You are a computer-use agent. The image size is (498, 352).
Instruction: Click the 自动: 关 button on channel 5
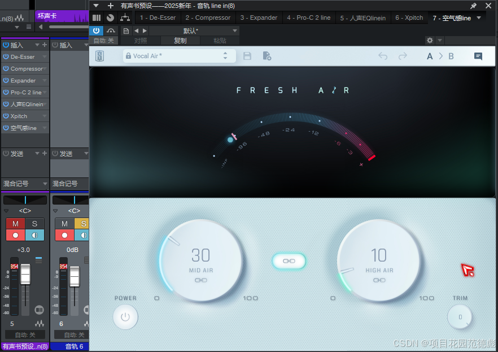(25, 334)
